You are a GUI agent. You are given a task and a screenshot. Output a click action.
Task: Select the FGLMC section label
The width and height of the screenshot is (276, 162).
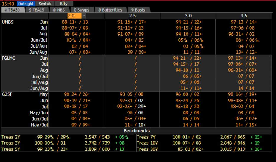(9, 58)
